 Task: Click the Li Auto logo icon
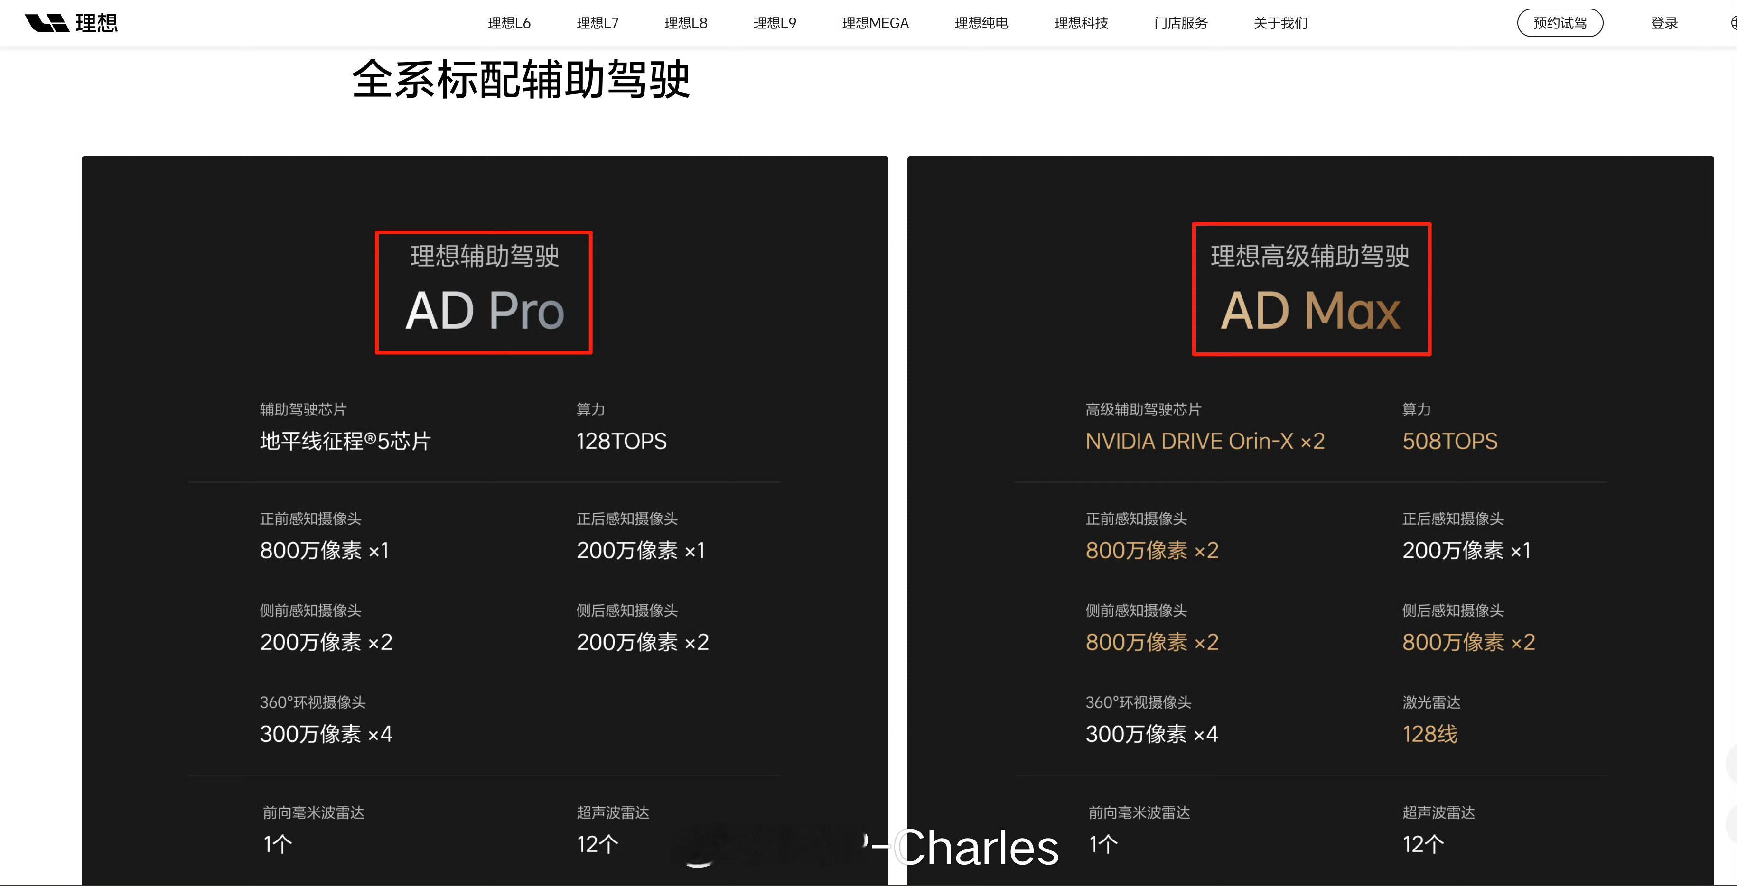click(x=71, y=23)
